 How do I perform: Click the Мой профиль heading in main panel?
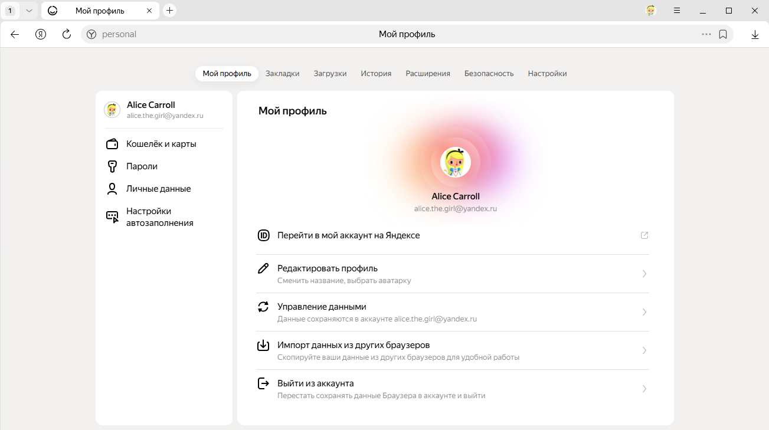293,111
